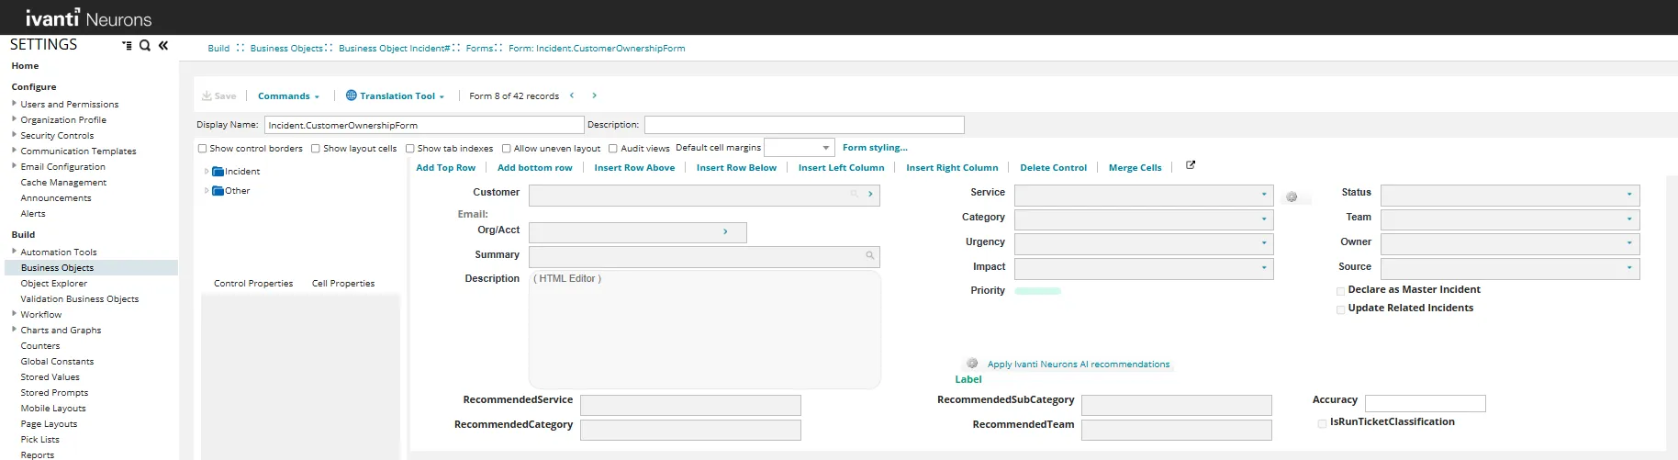Click the HTML Editor description area
The width and height of the screenshot is (1678, 460).
tap(705, 329)
